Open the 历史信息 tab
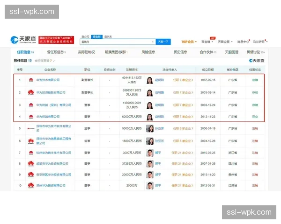281x224 pixels. tap(180, 52)
